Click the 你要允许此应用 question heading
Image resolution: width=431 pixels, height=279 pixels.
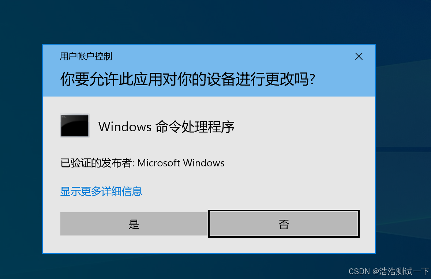187,79
